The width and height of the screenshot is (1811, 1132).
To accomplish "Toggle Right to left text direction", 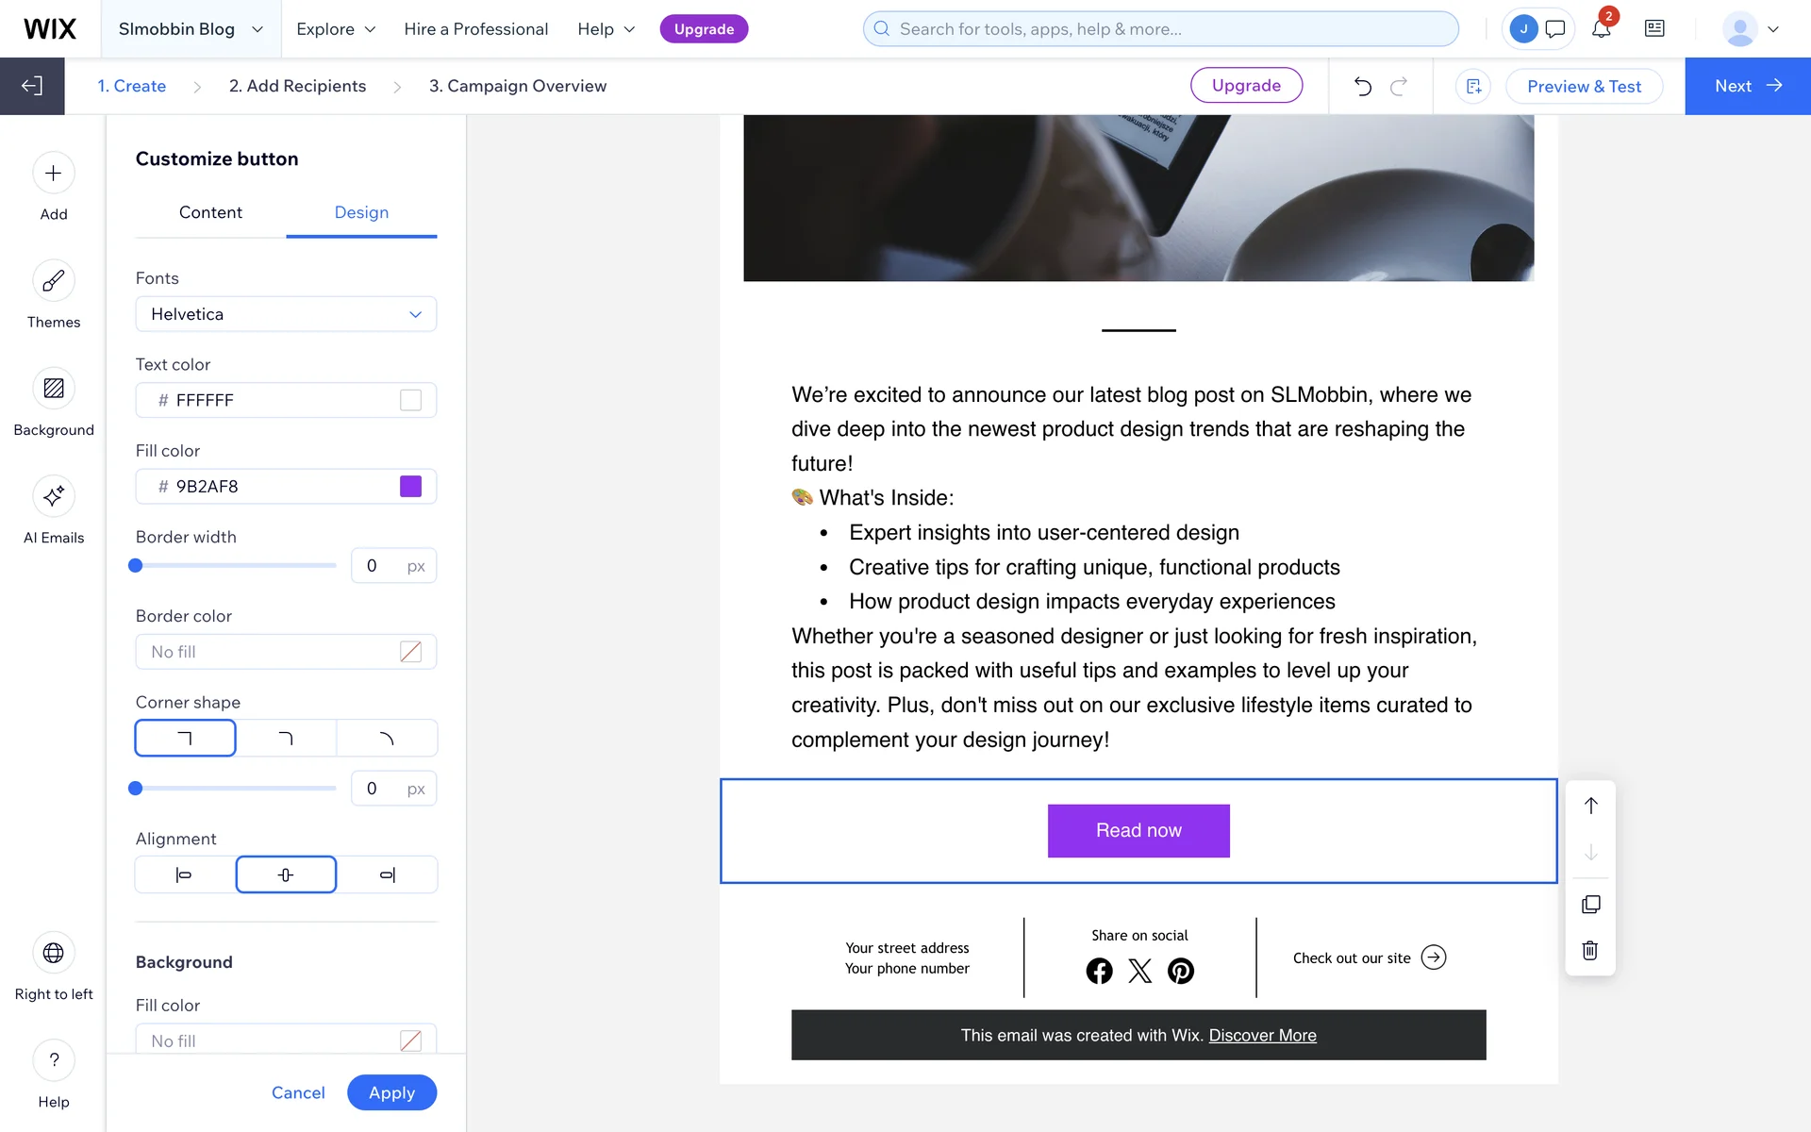I will pos(54,953).
